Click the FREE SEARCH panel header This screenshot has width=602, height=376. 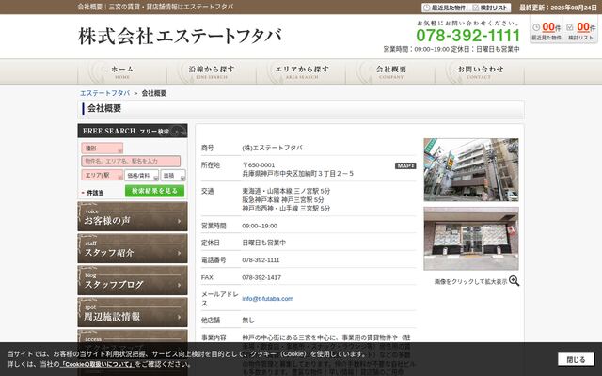coord(133,131)
